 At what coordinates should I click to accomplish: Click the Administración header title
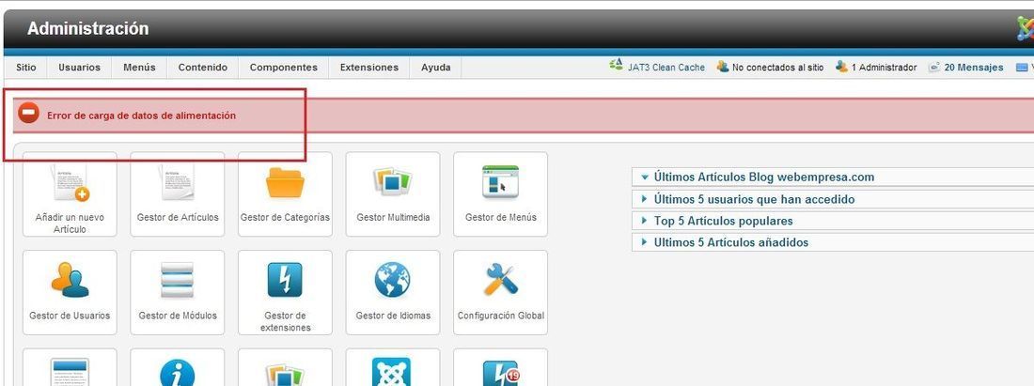[87, 29]
